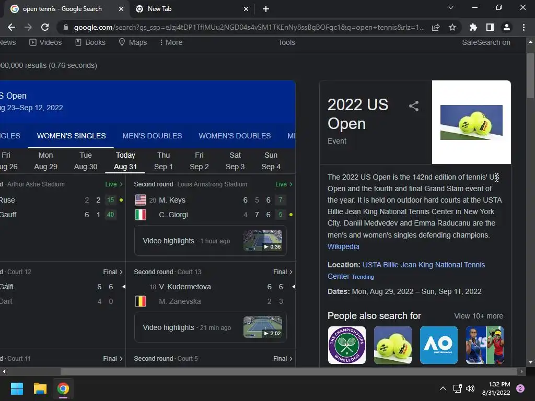Screen dimensions: 535x401
Task: Expand Final result for Court 11
Action: (x=113, y=358)
